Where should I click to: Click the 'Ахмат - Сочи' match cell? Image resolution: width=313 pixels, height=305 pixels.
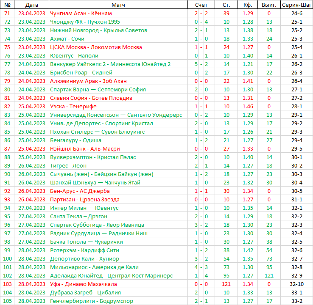click(x=67, y=38)
